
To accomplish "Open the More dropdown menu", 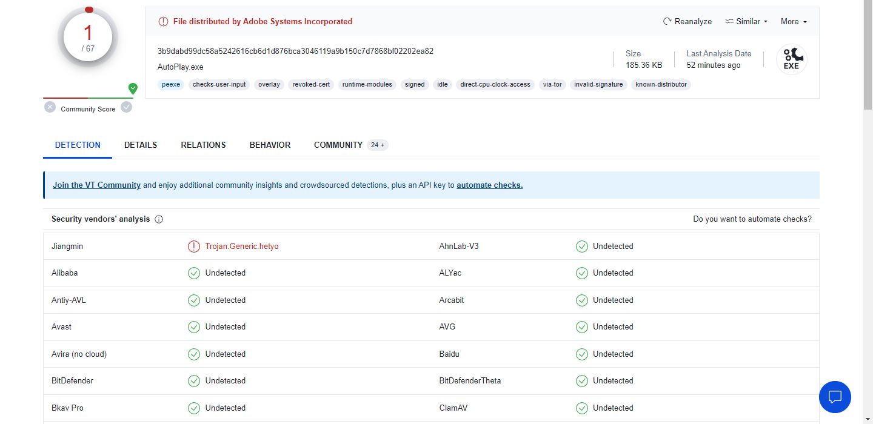I will (x=794, y=21).
